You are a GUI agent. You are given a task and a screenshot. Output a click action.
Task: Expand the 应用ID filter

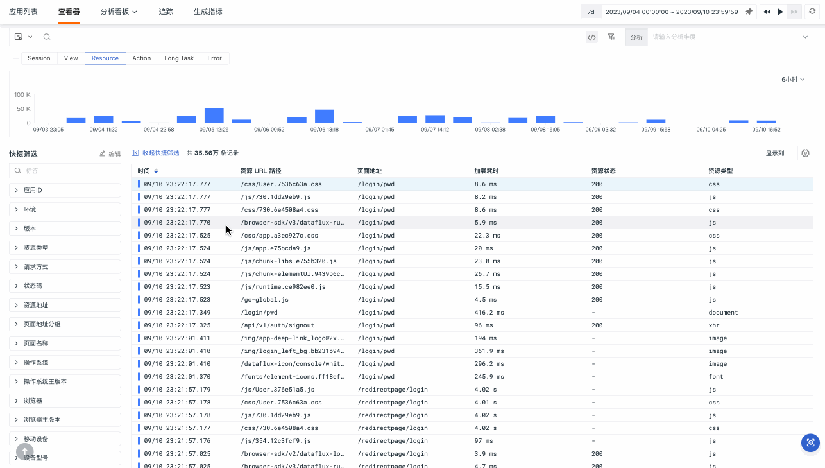click(x=65, y=191)
